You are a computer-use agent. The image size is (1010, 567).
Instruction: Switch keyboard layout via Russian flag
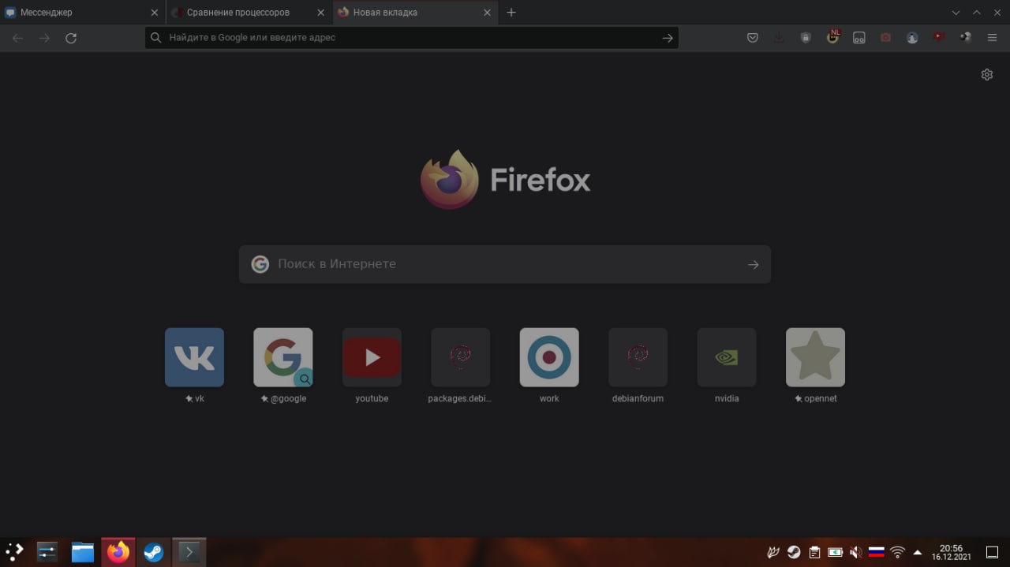tap(877, 552)
